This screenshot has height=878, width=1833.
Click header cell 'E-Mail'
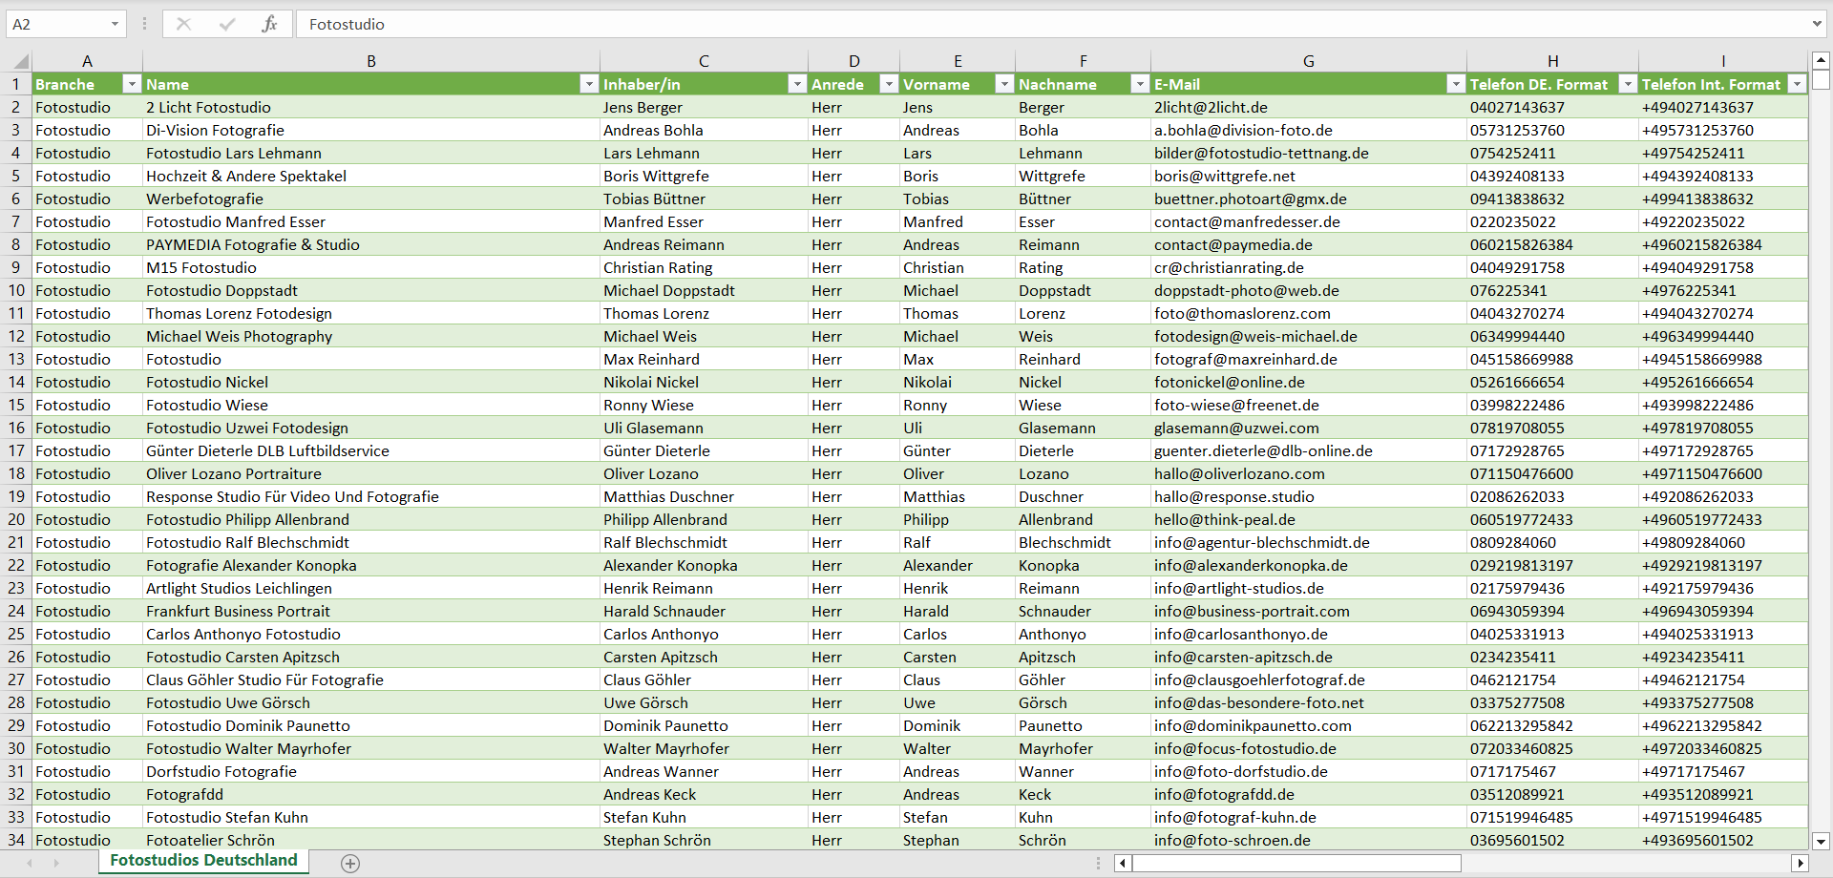(x=1308, y=84)
